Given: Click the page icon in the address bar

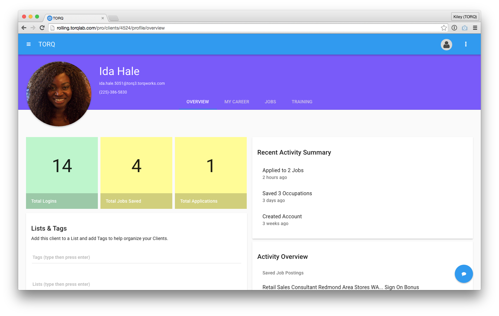Looking at the screenshot, I should [x=52, y=28].
